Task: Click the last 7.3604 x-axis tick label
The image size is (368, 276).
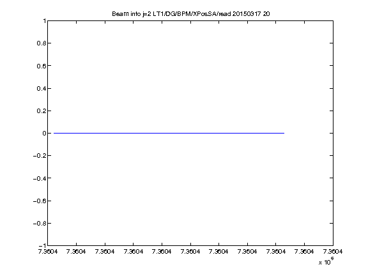Action: (x=333, y=252)
